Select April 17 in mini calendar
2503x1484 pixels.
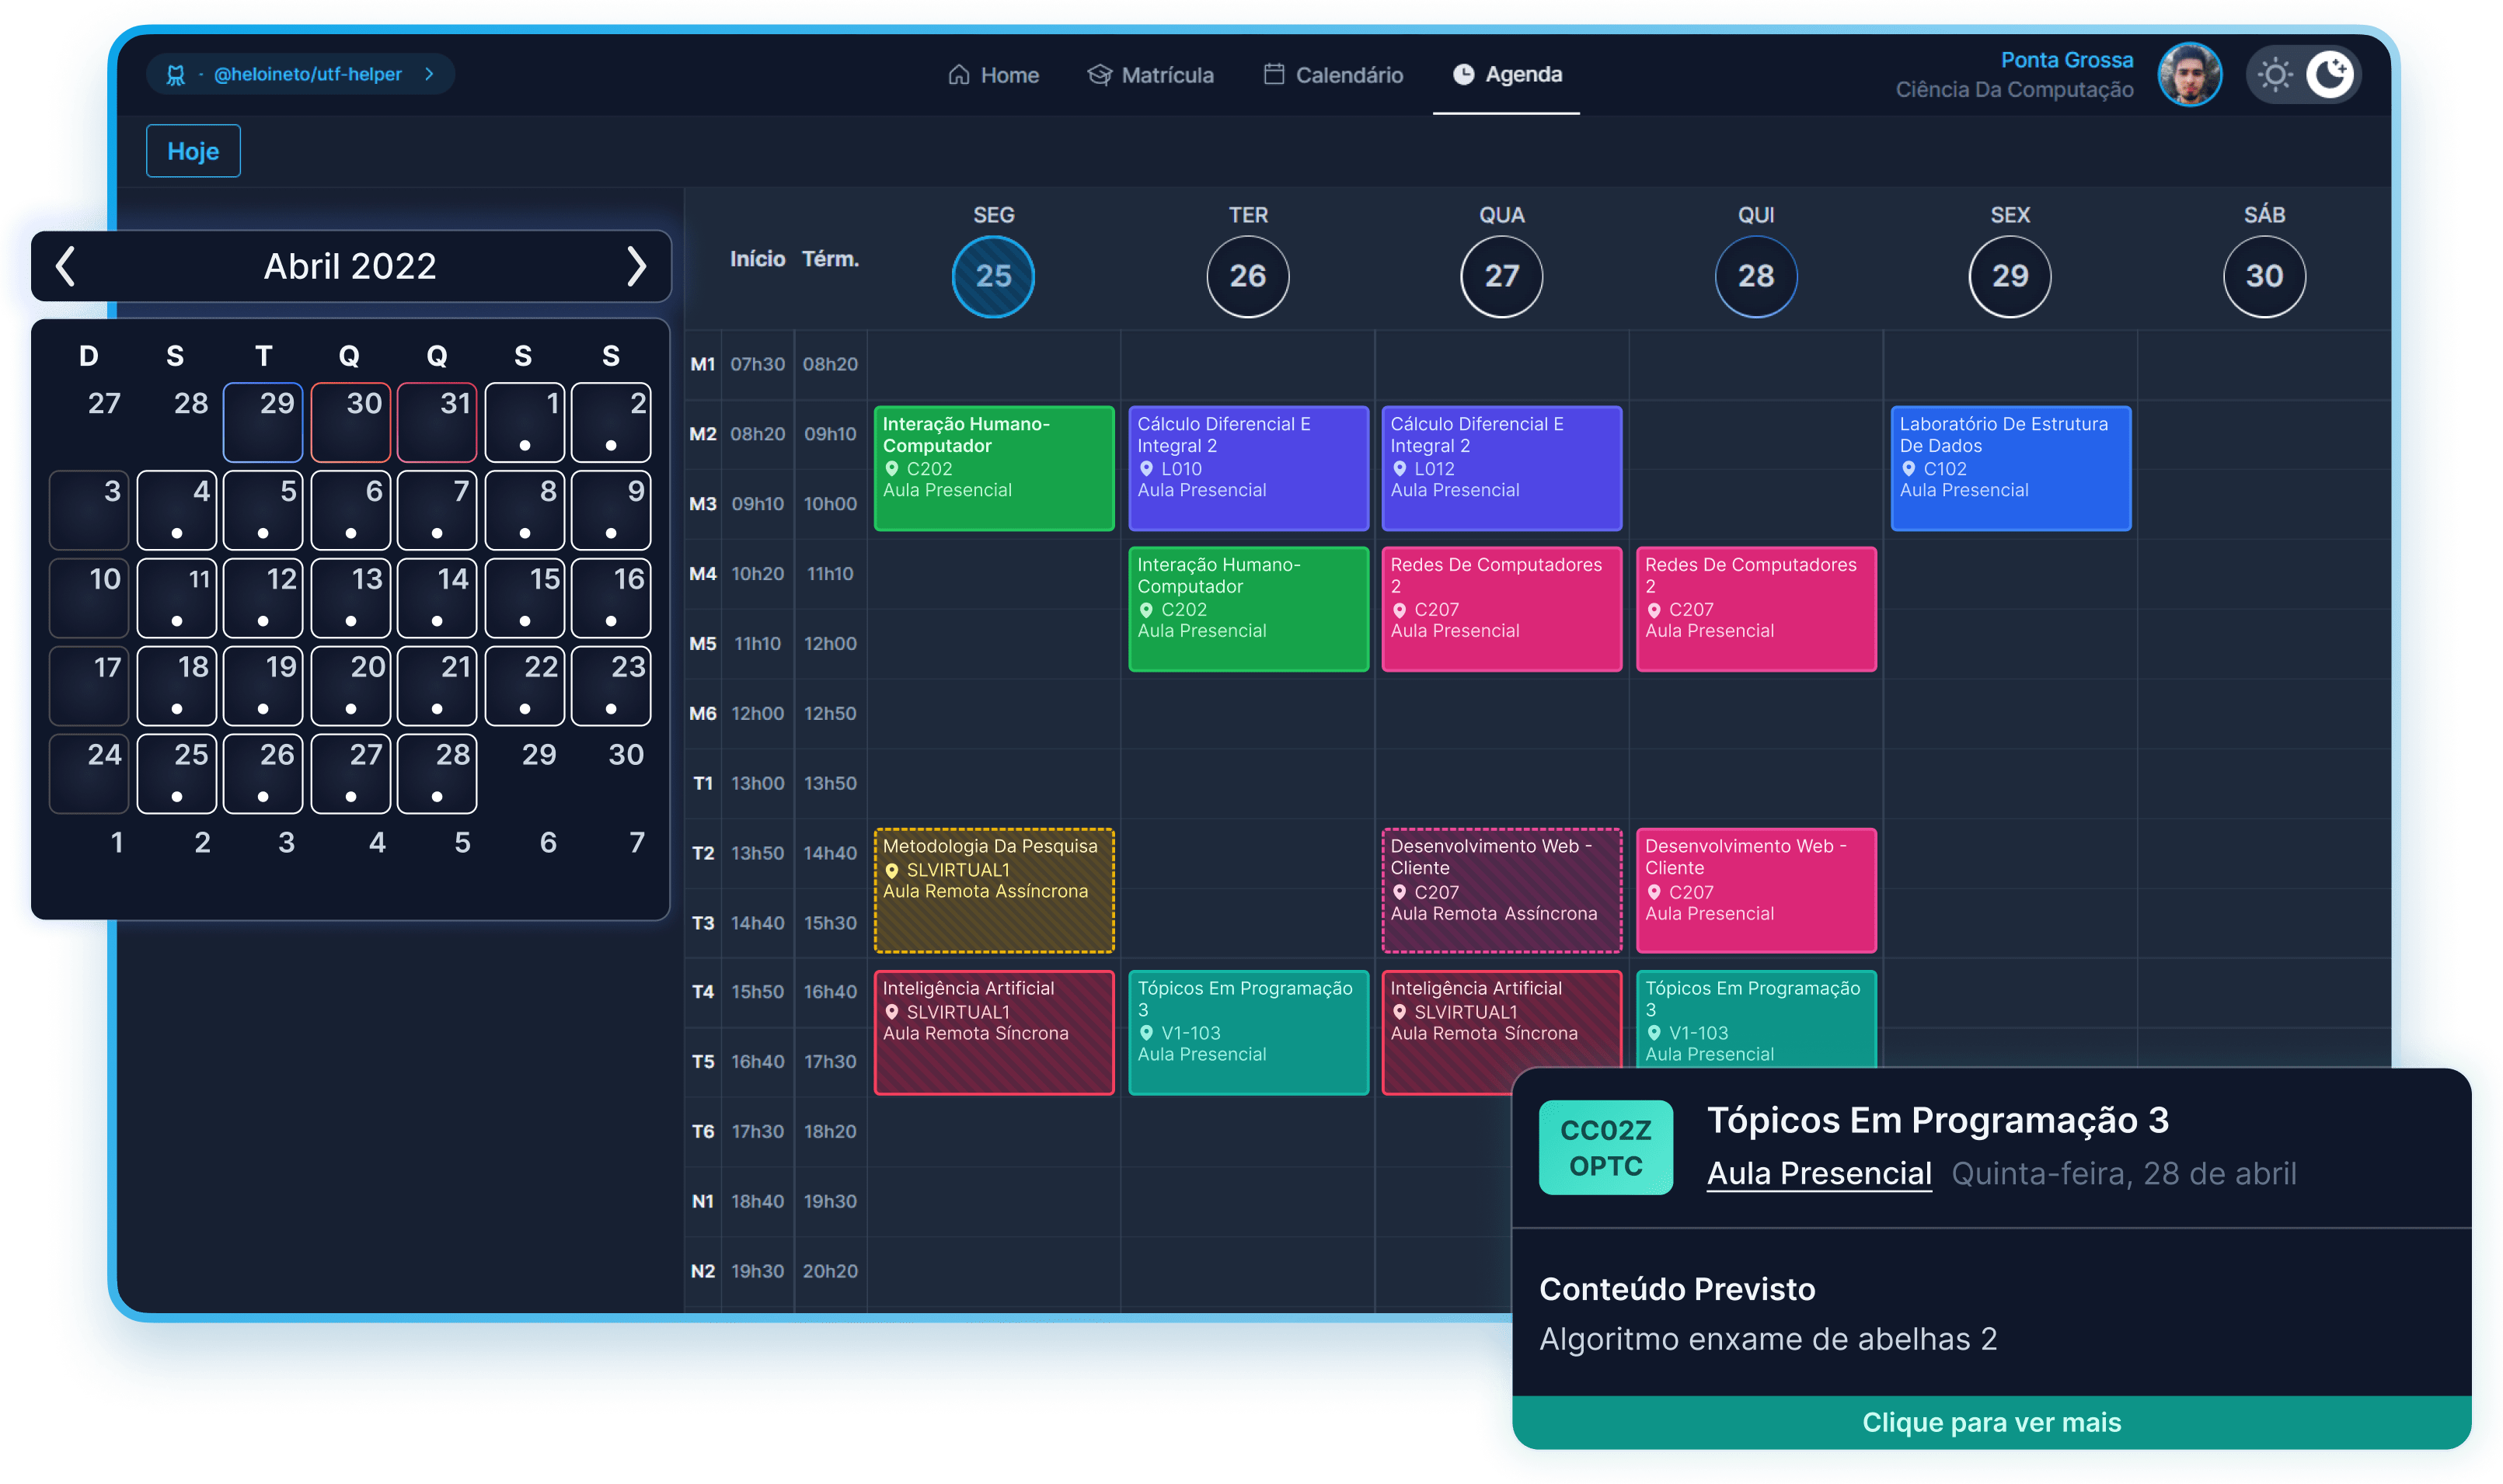coord(89,686)
